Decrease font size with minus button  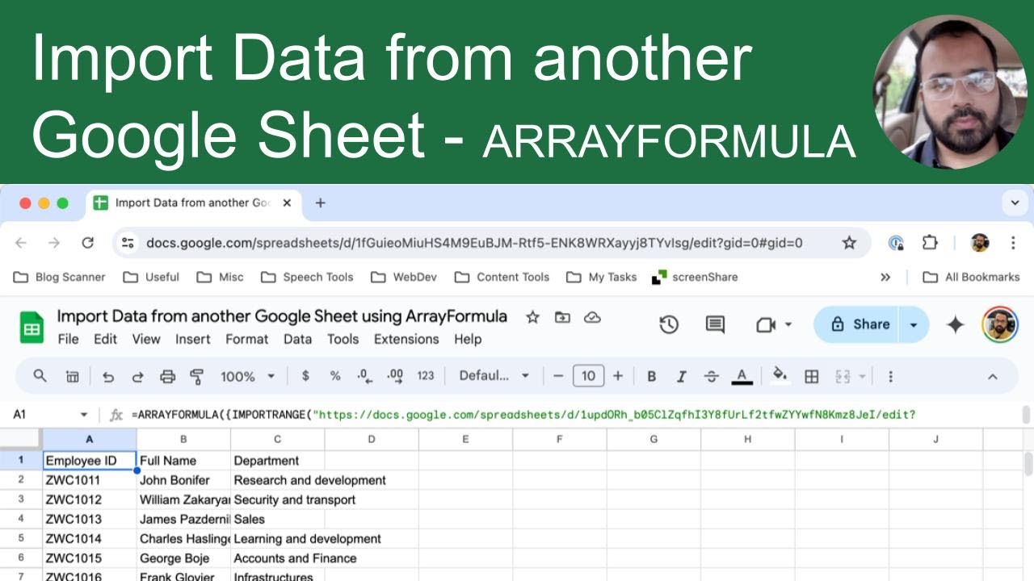coord(557,376)
